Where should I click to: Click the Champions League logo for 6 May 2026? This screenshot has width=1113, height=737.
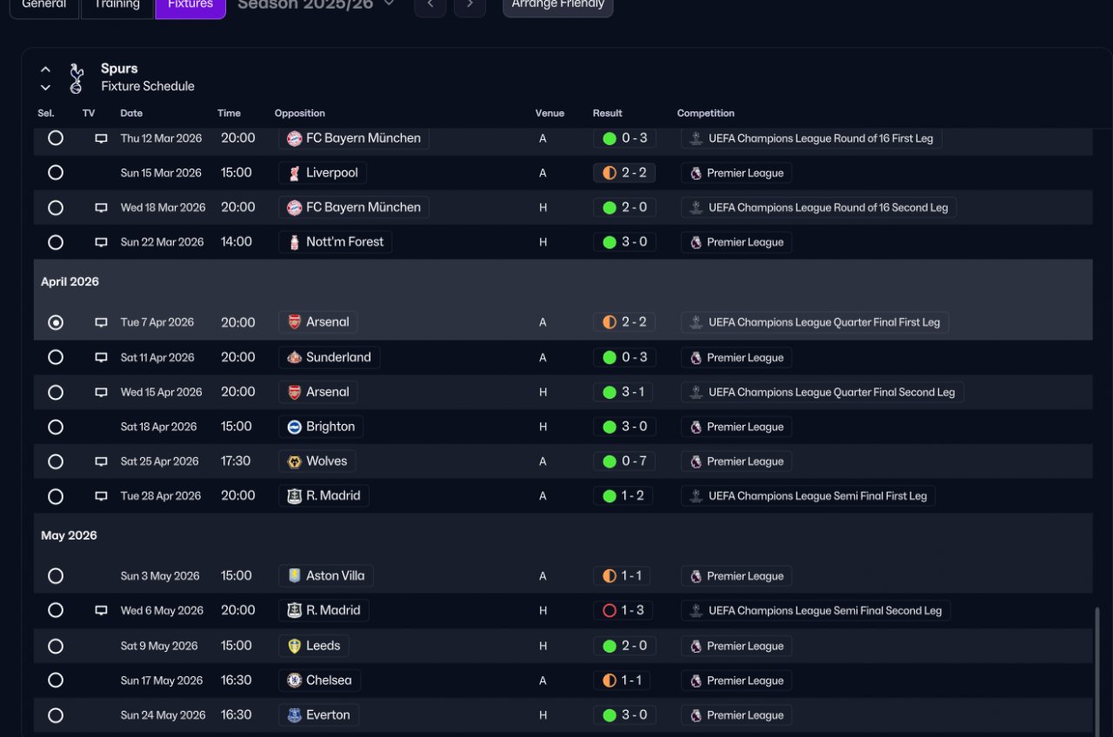point(696,611)
